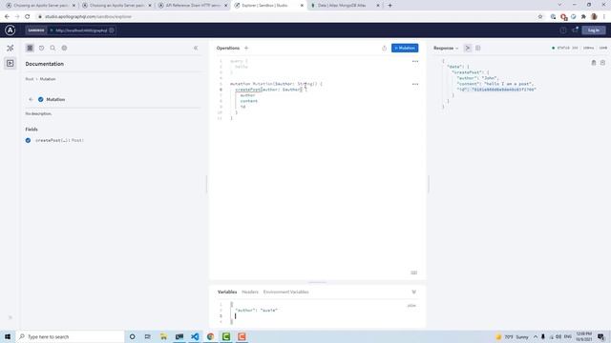Collapse the Documentation sidebar

click(x=196, y=48)
